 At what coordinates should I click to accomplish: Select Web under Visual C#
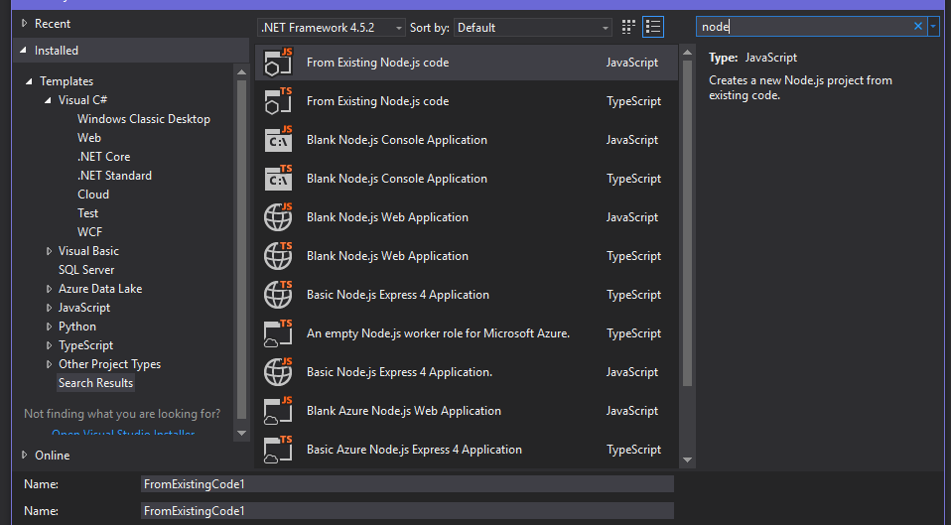(x=89, y=138)
